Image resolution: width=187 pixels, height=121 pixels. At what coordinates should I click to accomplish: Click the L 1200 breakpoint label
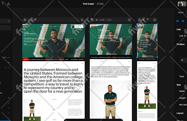pos(32,20)
